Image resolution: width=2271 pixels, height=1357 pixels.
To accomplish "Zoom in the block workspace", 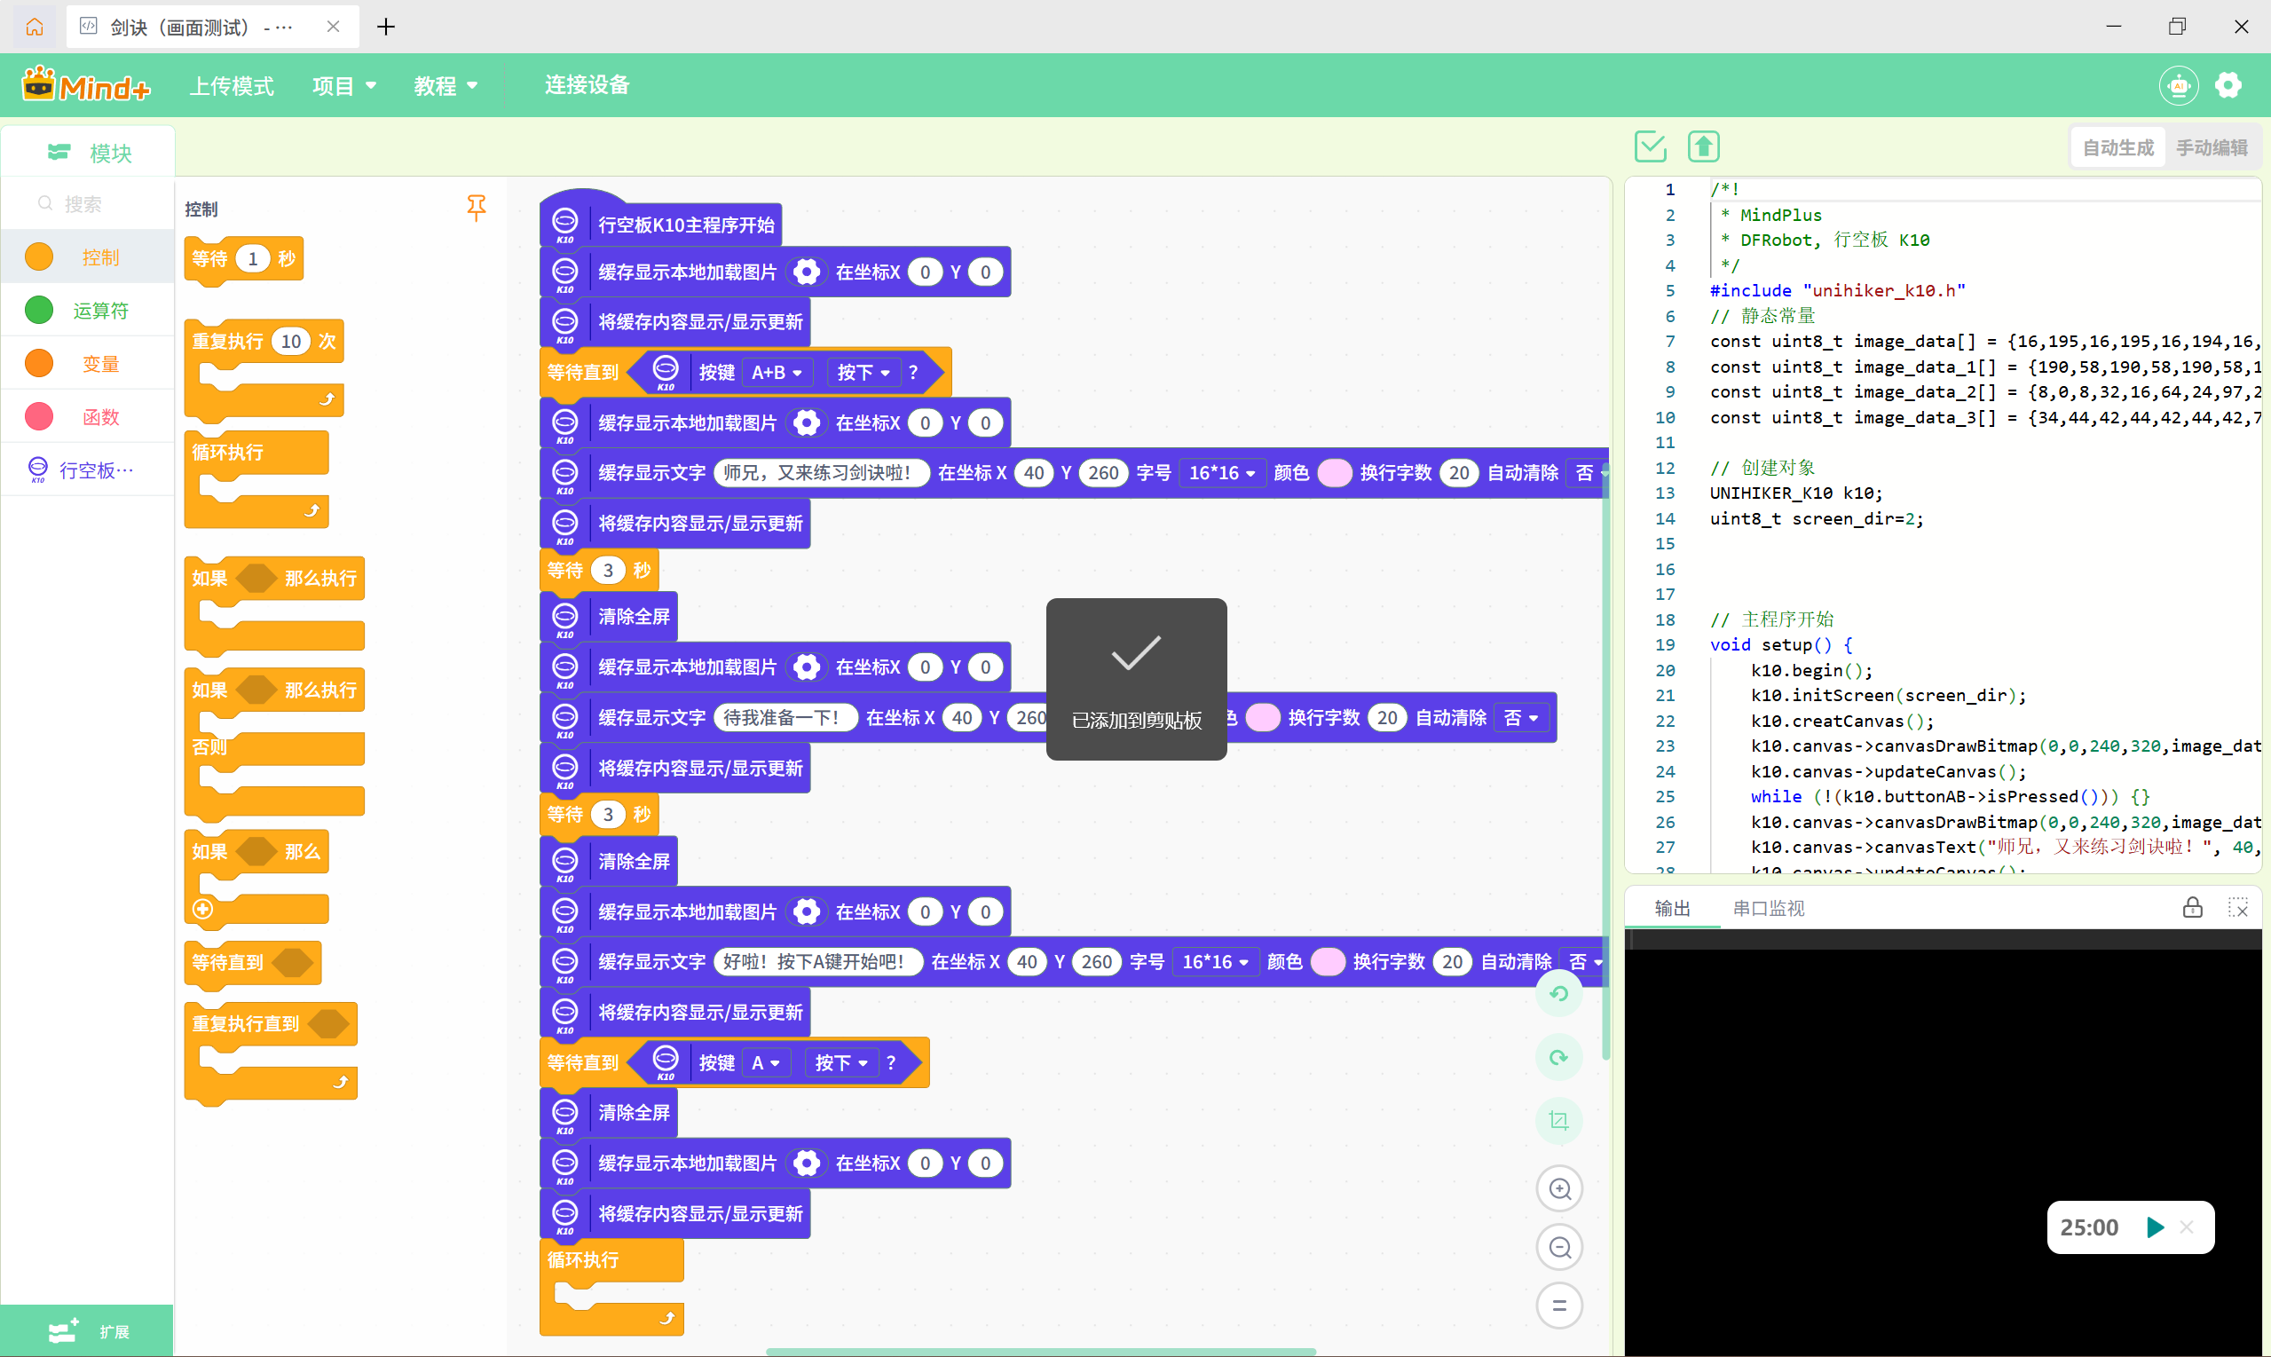I will [x=1558, y=1188].
